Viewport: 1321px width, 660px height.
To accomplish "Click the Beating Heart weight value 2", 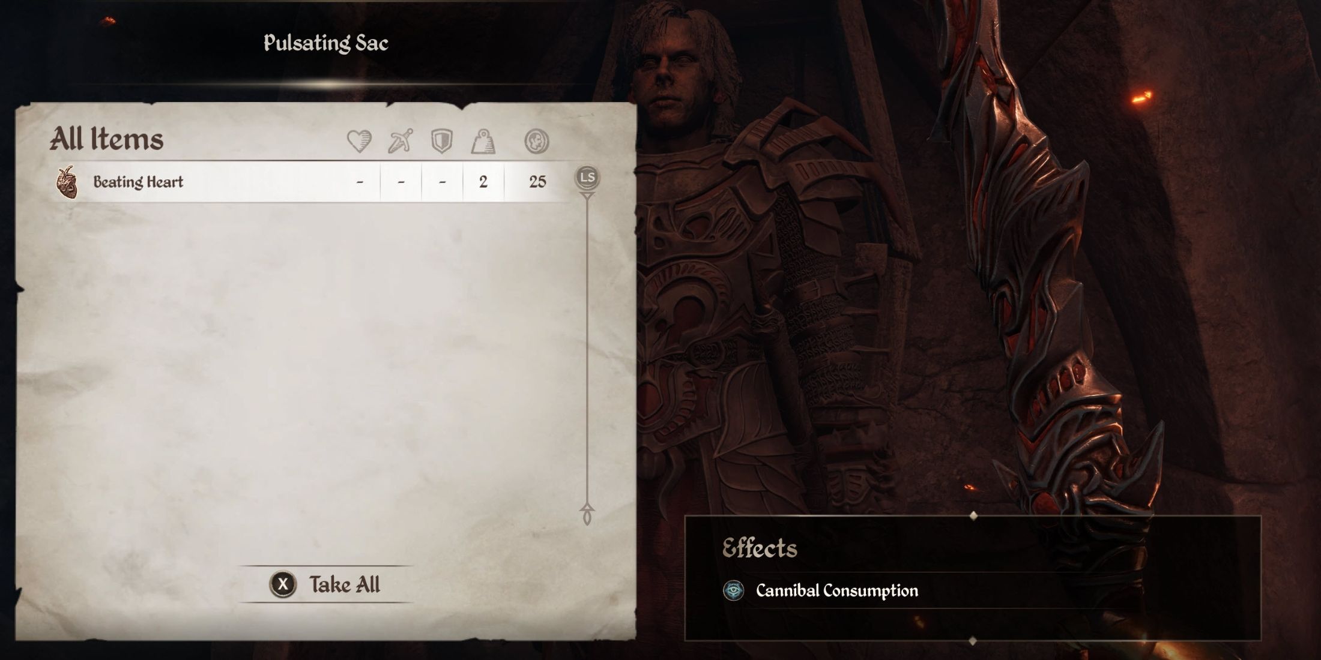I will point(483,182).
